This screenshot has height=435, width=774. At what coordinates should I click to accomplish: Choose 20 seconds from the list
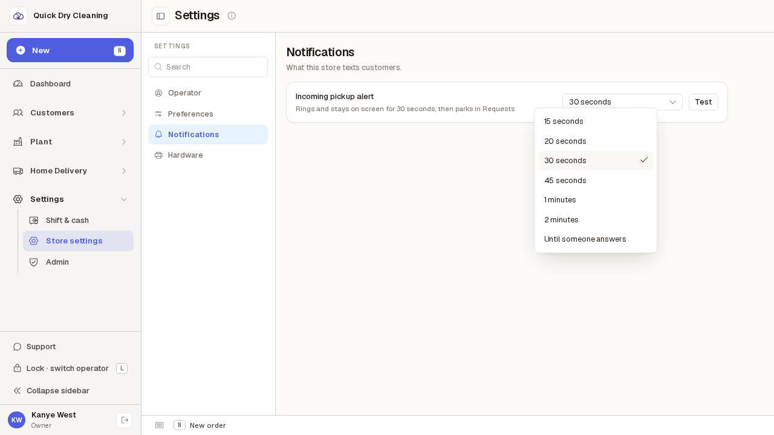click(x=596, y=141)
